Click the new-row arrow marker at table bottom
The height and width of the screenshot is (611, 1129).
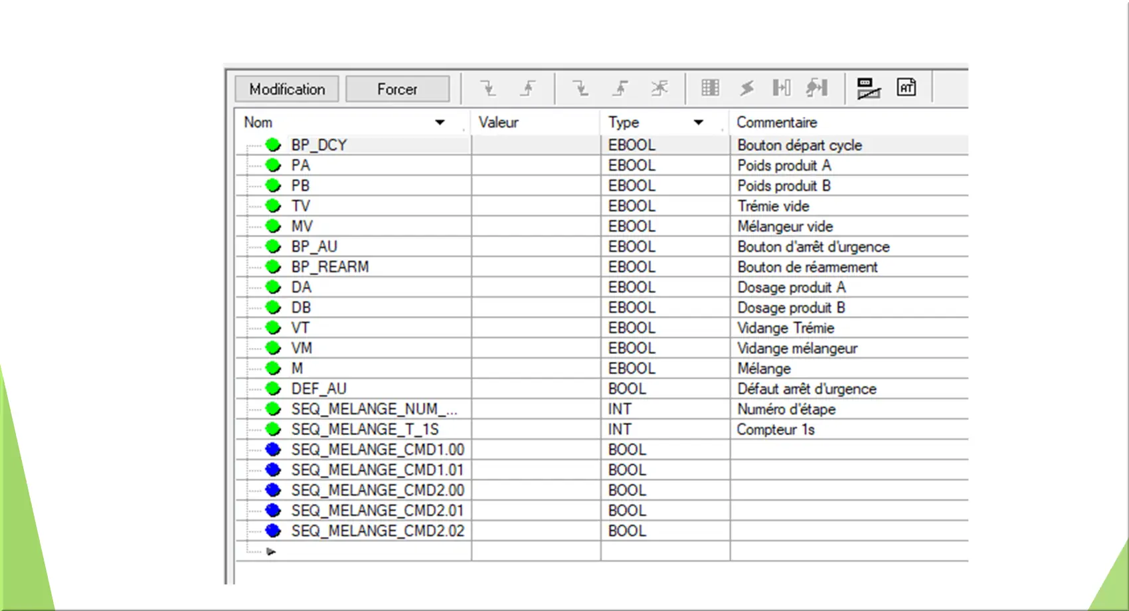[271, 551]
